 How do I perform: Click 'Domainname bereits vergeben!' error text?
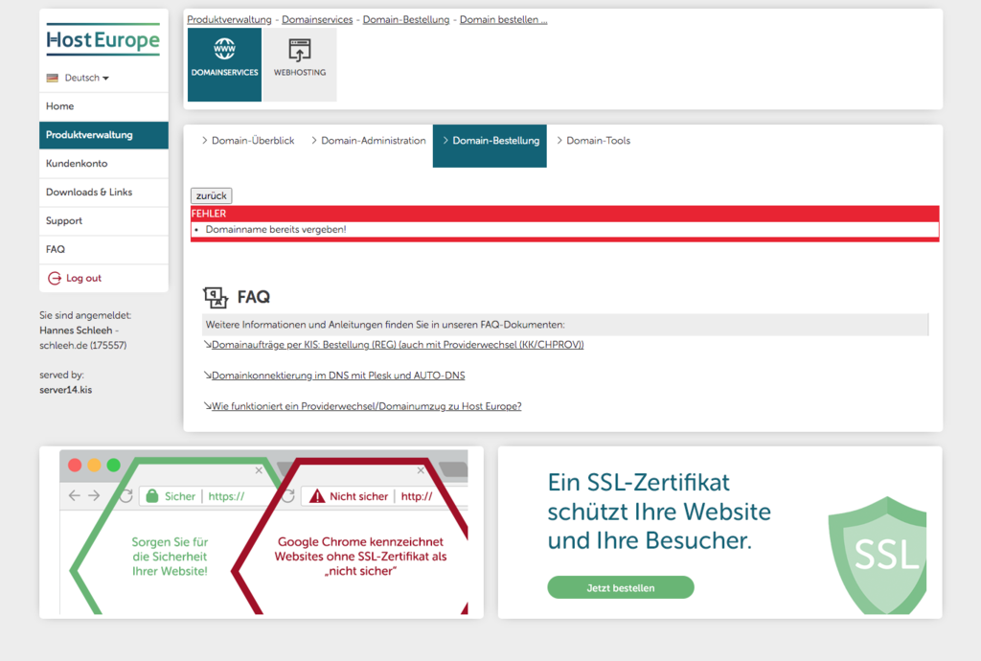point(276,230)
